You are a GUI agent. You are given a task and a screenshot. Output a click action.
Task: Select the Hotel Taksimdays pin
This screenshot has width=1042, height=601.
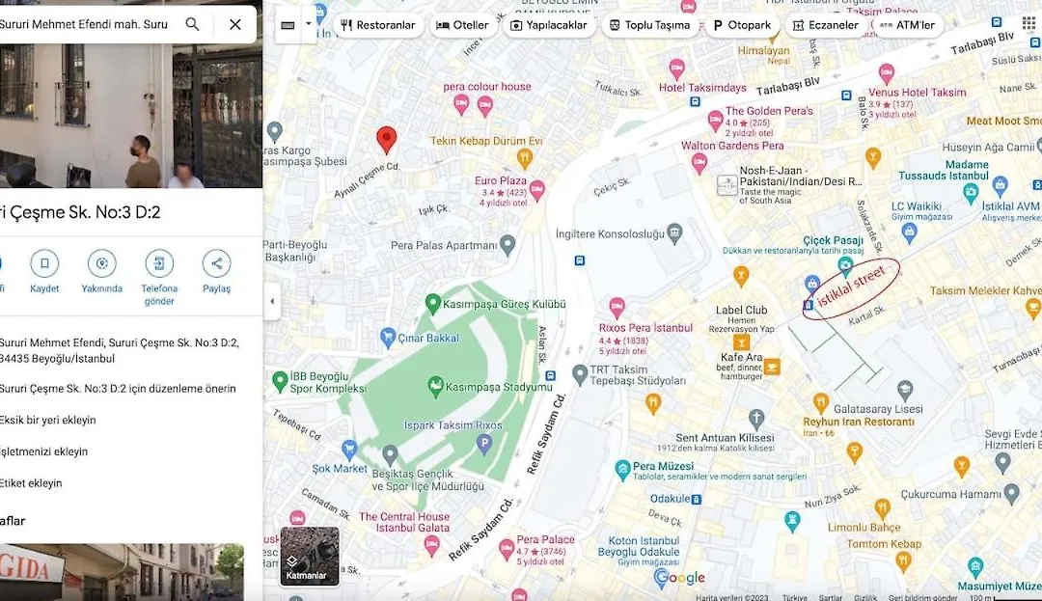tap(676, 68)
